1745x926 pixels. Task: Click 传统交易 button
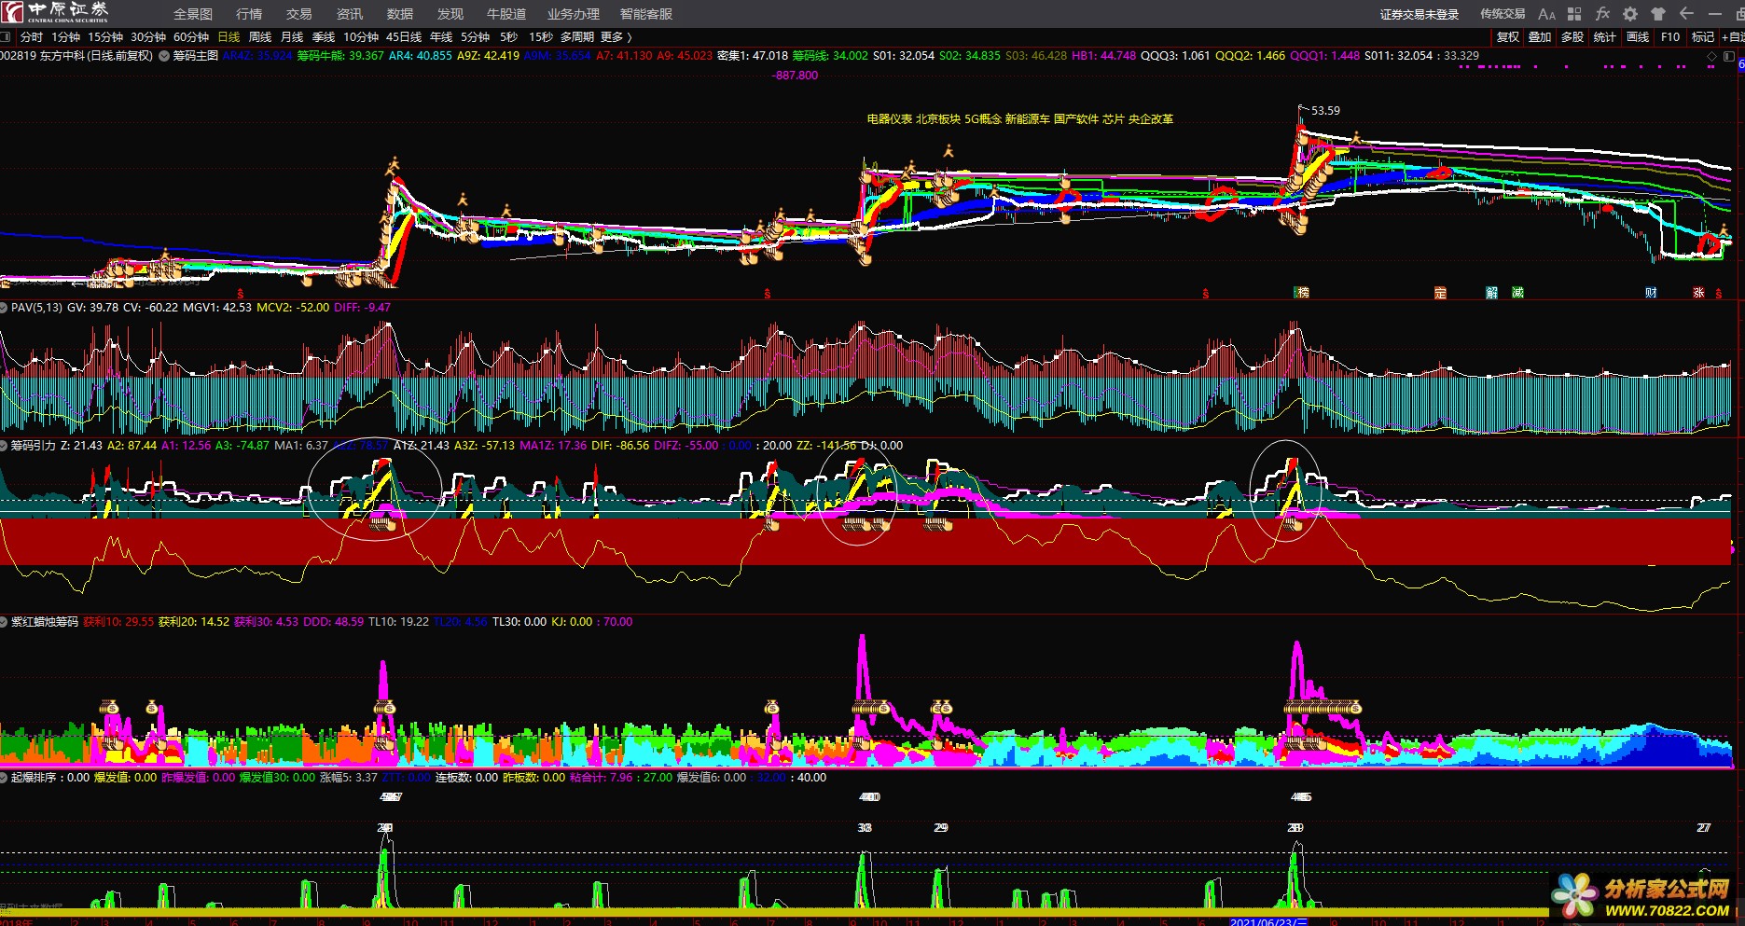(1503, 14)
